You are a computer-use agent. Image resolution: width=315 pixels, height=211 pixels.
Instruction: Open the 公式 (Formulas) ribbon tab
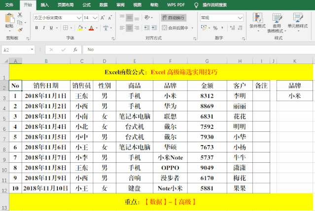coord(87,4)
